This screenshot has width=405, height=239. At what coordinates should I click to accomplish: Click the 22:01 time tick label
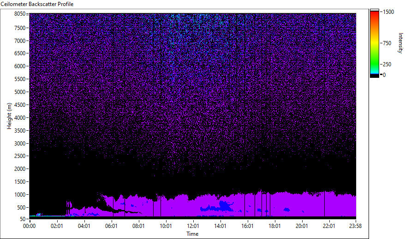[329, 226]
